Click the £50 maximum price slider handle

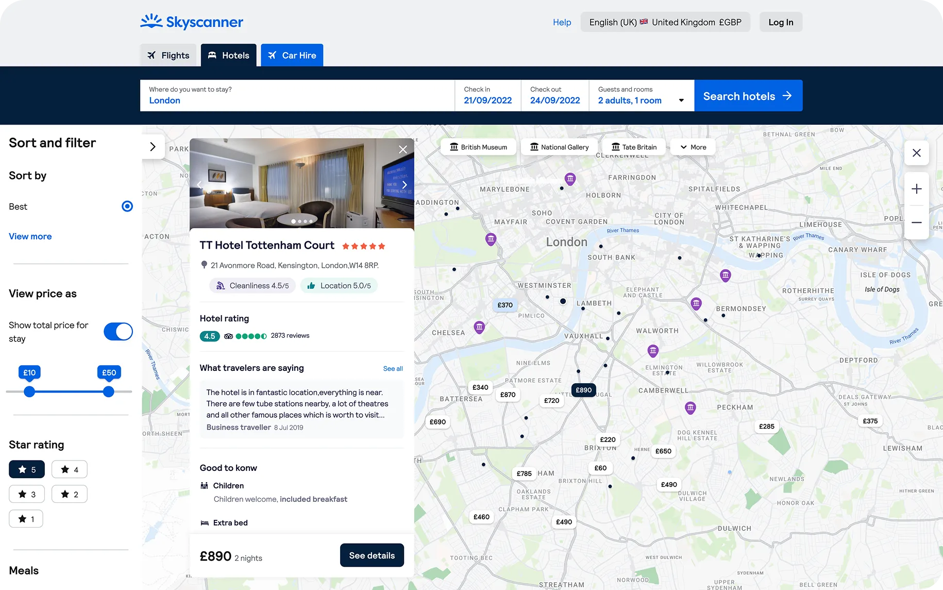pos(108,391)
